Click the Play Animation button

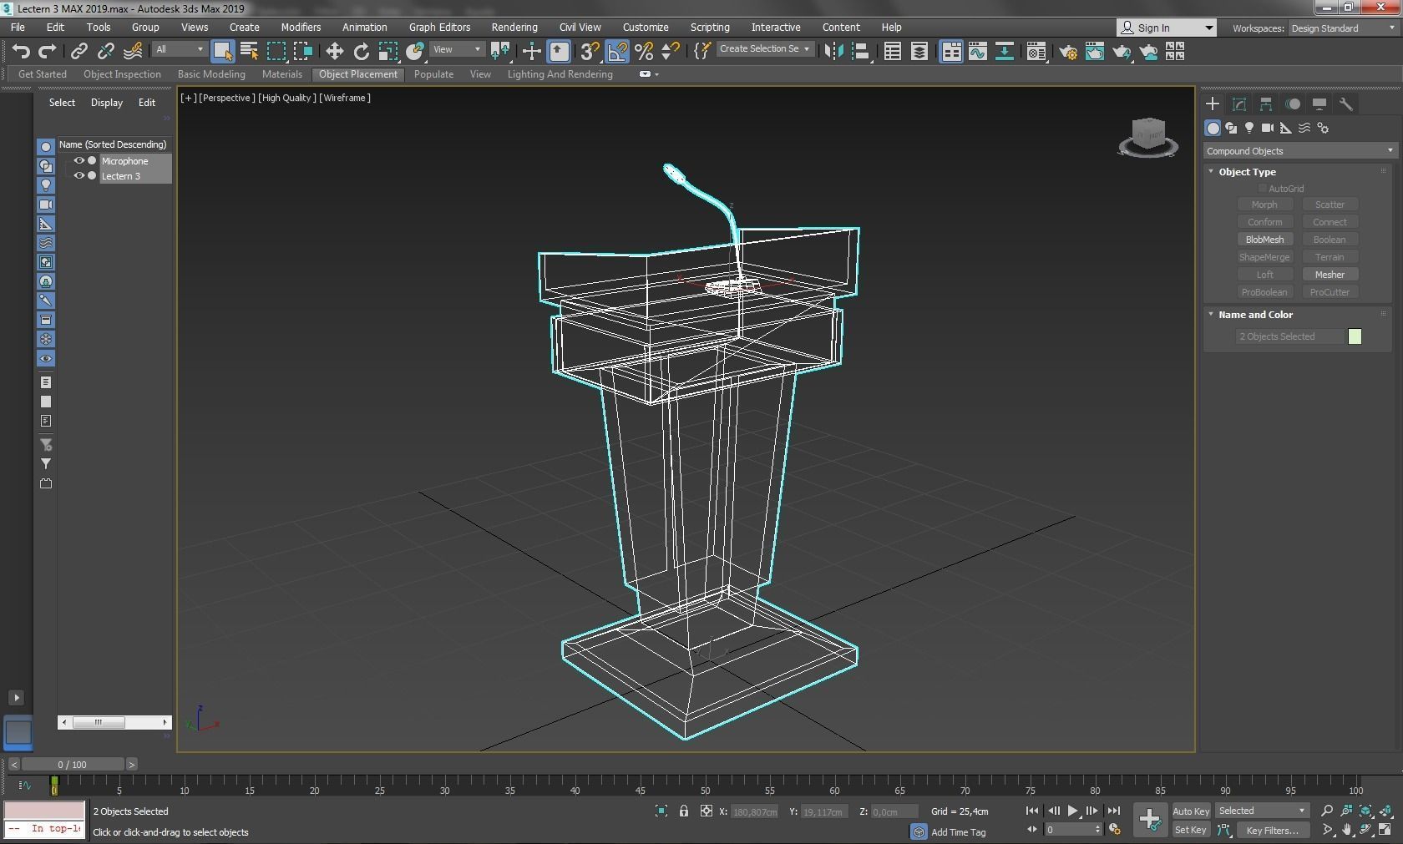point(1073,811)
